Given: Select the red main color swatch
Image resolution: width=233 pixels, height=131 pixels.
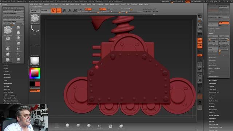Looking at the screenshot, I should point(37,84).
